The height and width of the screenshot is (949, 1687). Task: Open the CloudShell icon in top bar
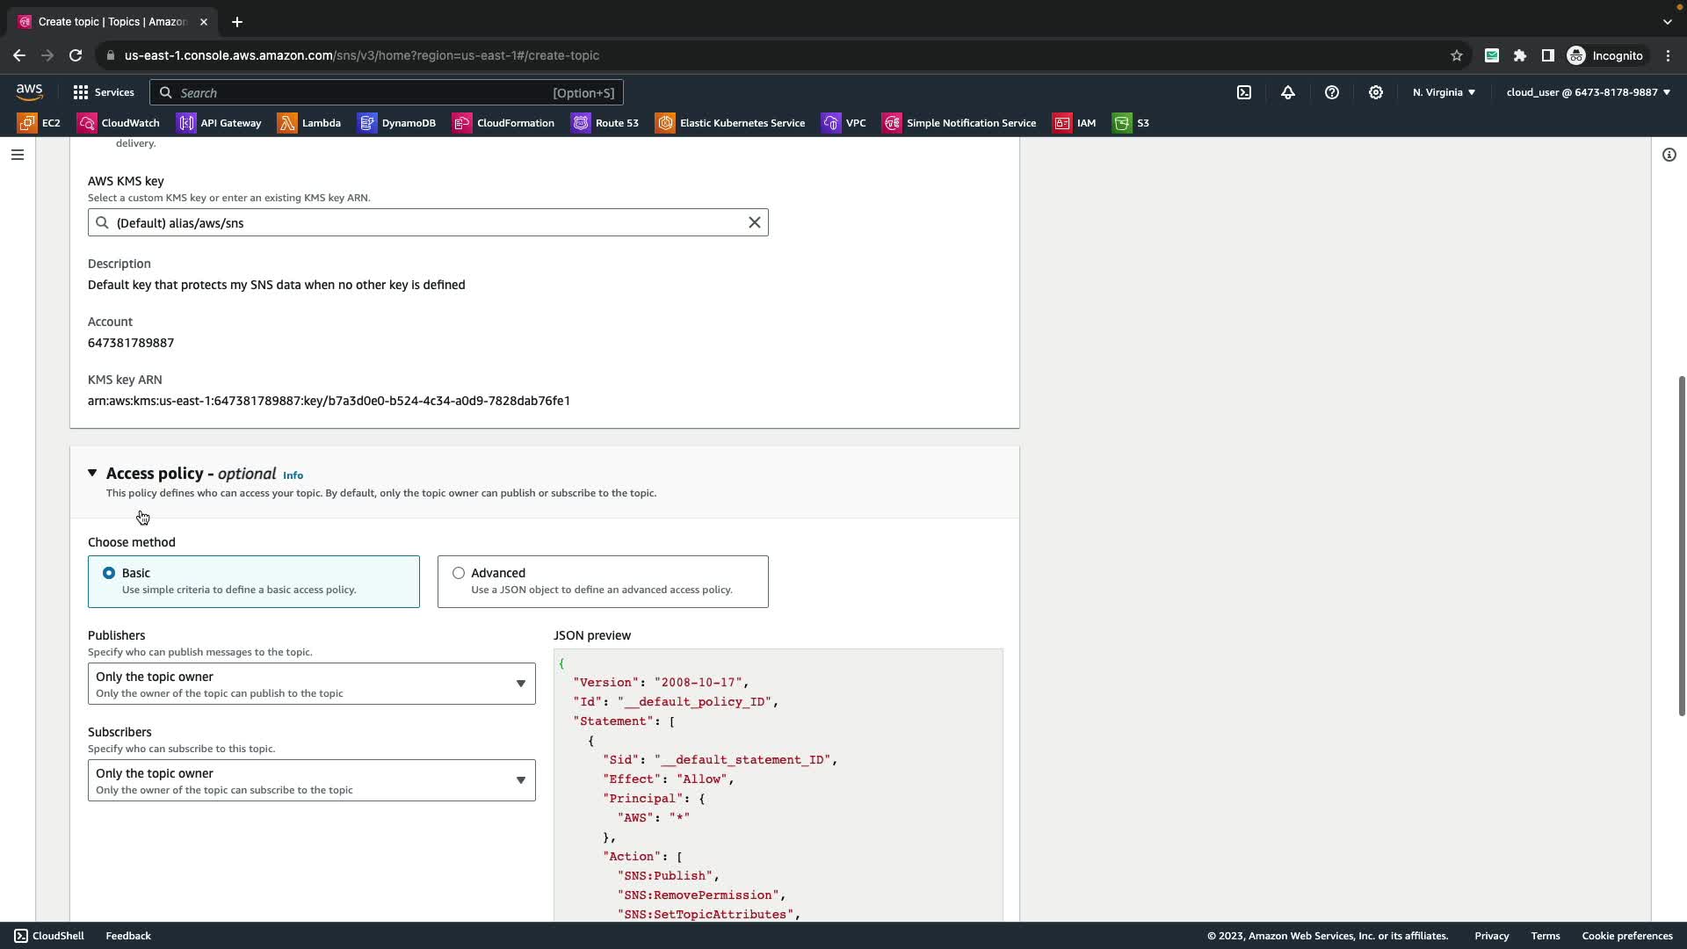tap(1244, 92)
